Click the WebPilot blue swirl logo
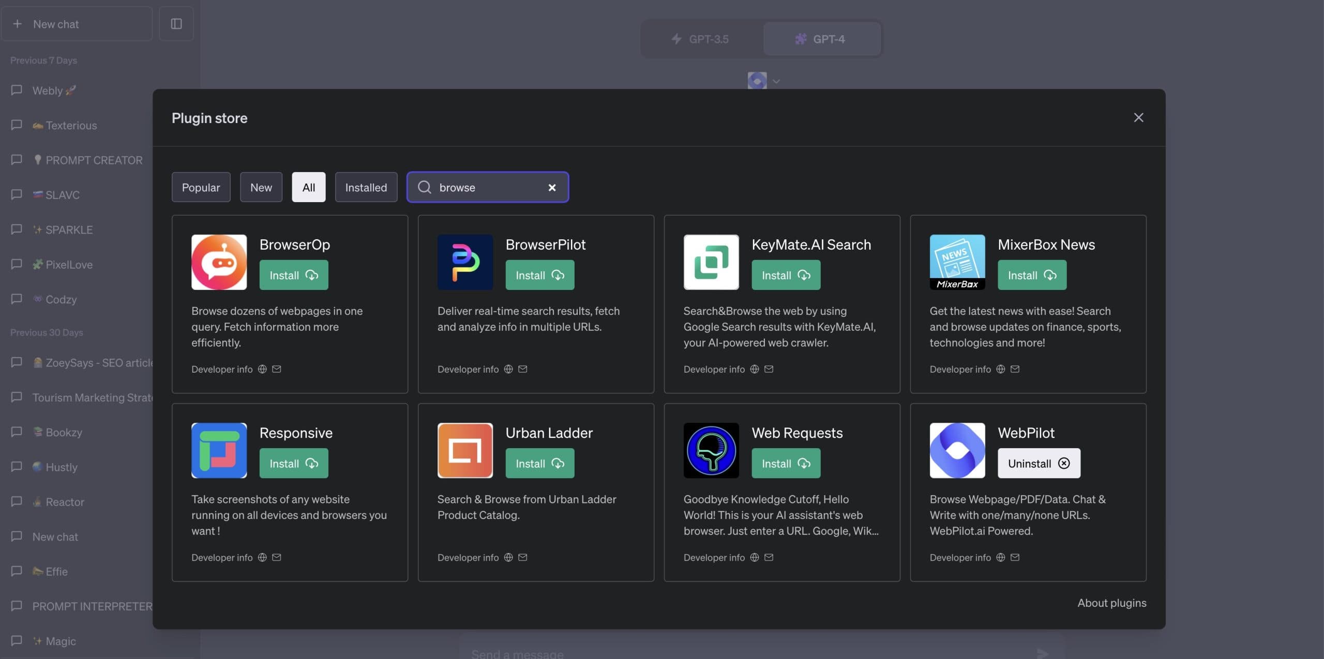 click(957, 450)
